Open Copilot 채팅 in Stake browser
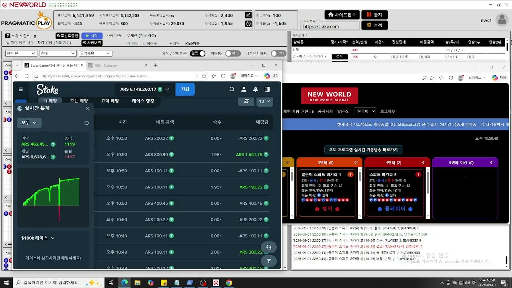Image resolution: width=512 pixels, height=288 pixels. click(272, 76)
